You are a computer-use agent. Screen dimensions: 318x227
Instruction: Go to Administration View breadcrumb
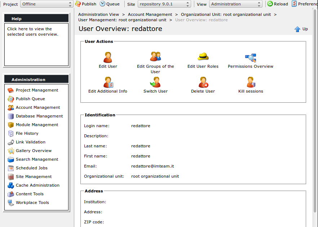click(x=98, y=14)
